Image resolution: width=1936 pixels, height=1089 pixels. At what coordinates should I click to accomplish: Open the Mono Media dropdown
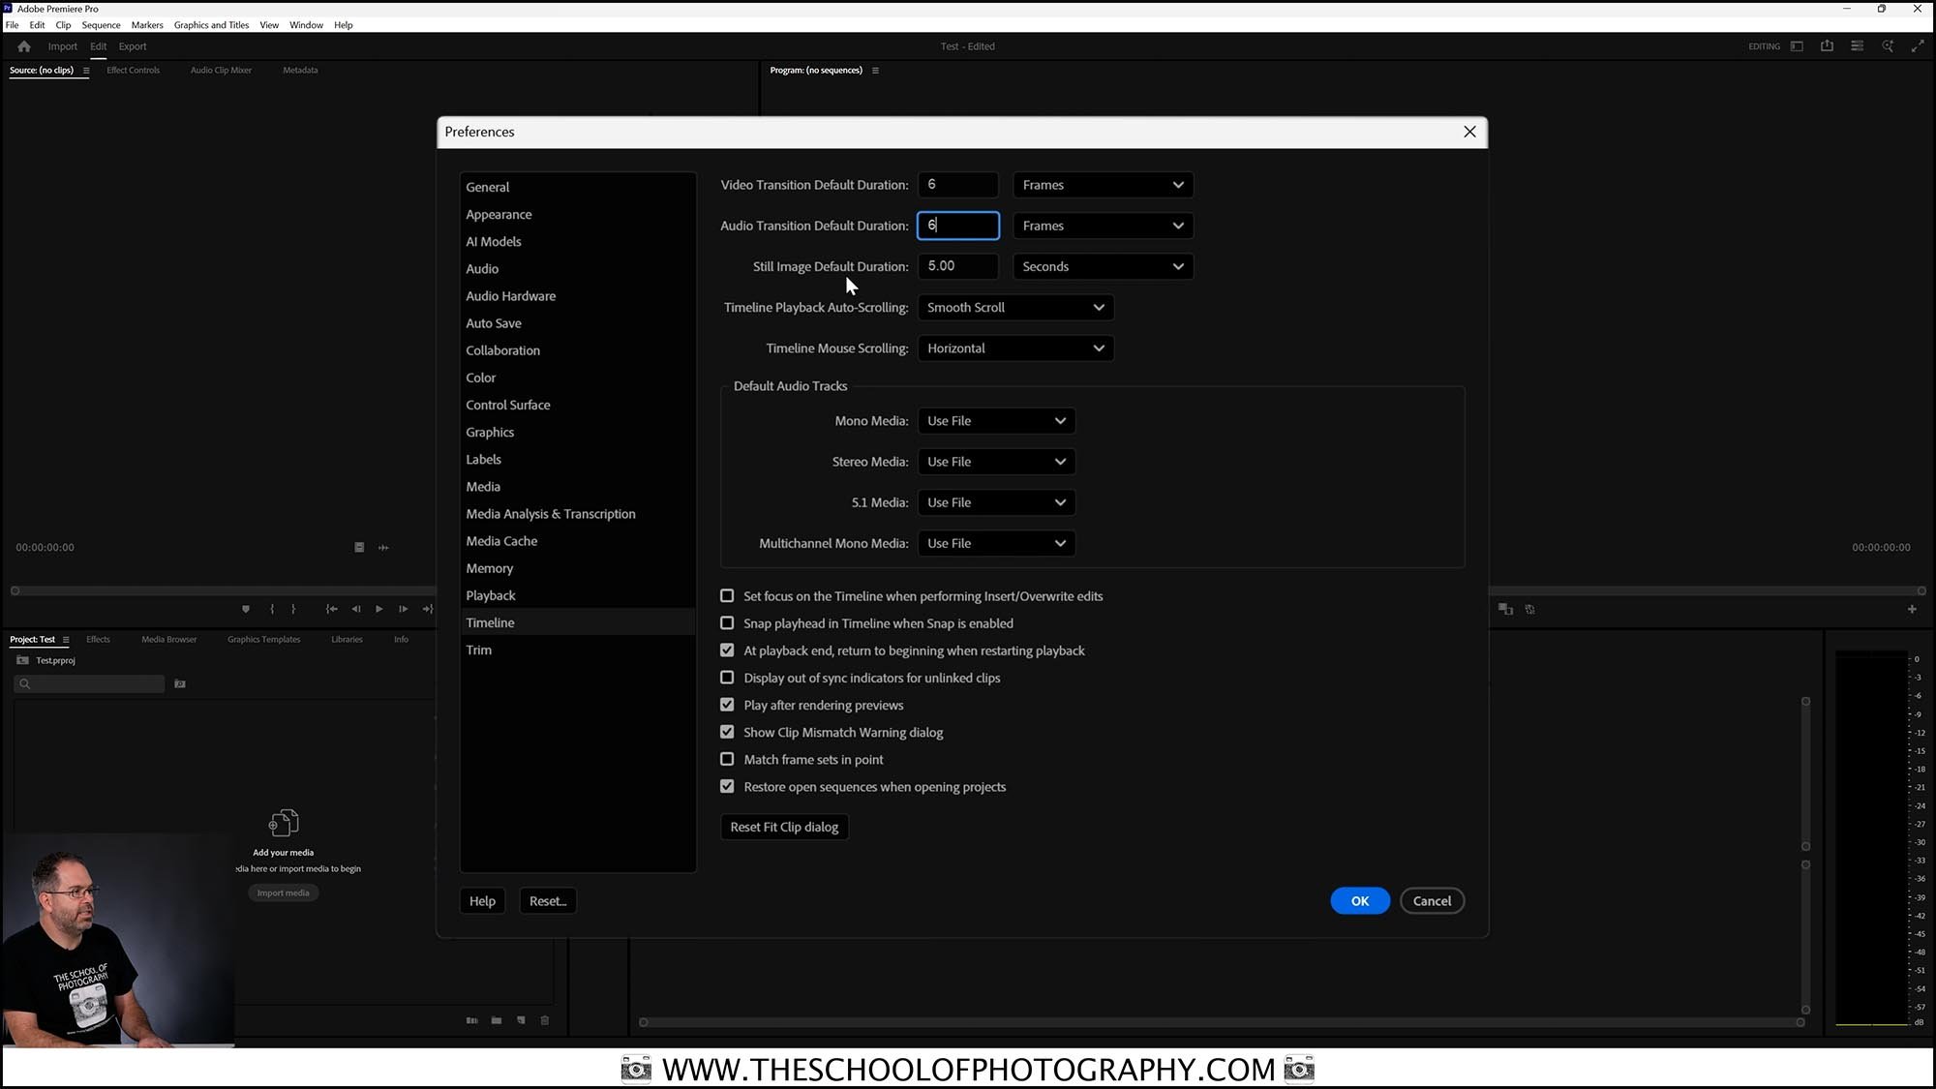(996, 420)
